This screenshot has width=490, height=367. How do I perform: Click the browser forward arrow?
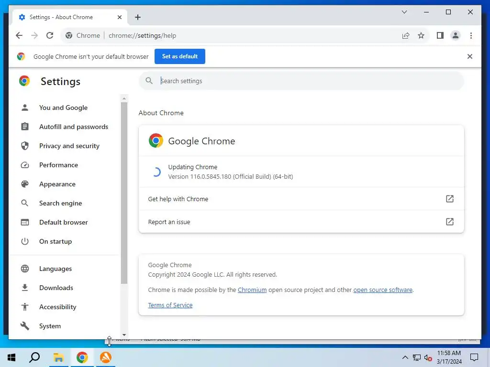tap(34, 35)
